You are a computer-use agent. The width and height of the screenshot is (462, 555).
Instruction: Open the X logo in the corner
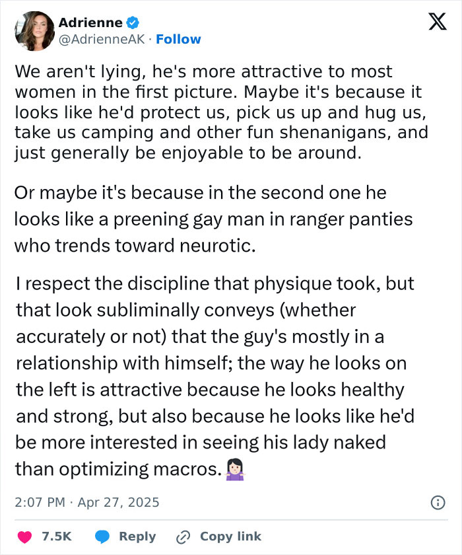click(432, 23)
